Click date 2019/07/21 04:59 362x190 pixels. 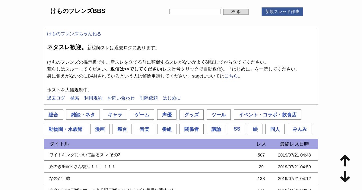[x=294, y=167]
